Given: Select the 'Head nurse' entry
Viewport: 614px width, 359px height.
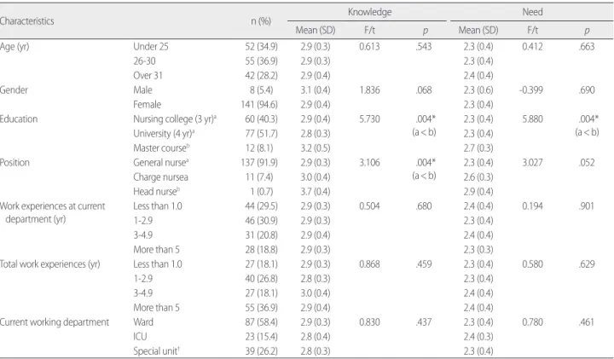Looking at the screenshot, I should point(156,192).
